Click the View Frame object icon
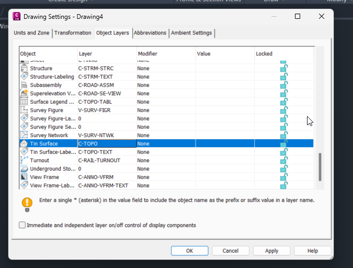The width and height of the screenshot is (353, 268). pyautogui.click(x=24, y=177)
